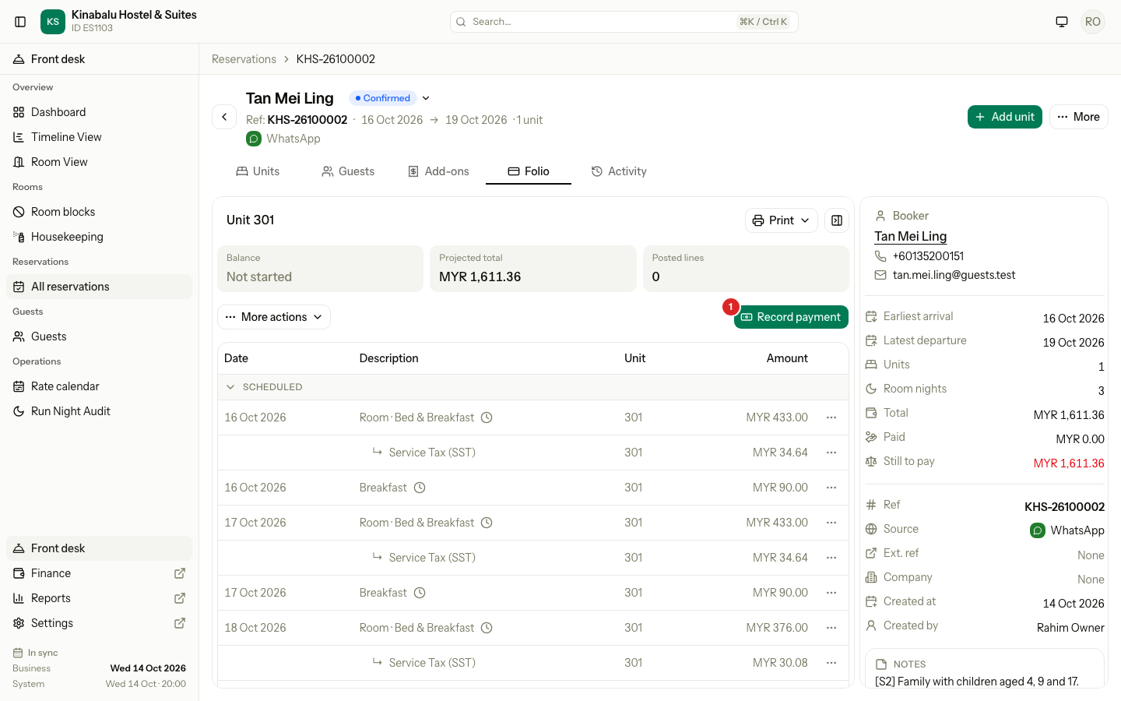Viewport: 1121px width, 701px height.
Task: Click the WhatsApp source icon under the reference
Action: [x=254, y=139]
